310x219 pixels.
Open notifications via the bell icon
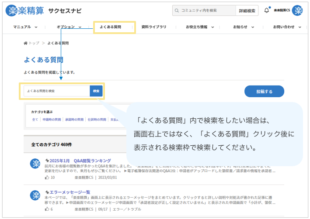coord(267,10)
